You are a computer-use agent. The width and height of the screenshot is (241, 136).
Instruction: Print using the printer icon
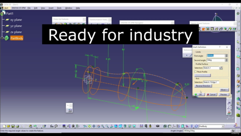(17, 126)
